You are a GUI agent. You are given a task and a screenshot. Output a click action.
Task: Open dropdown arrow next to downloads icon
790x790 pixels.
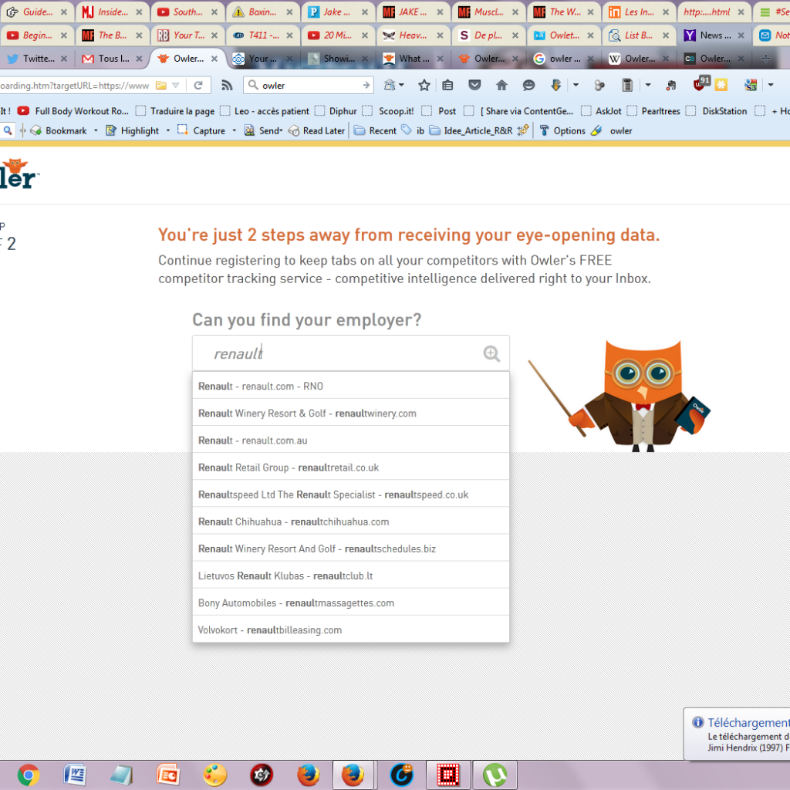pyautogui.click(x=576, y=85)
